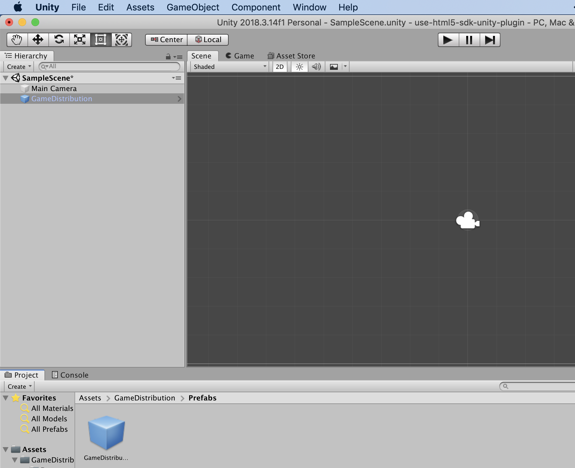Select the Rect Transform tool
Screen dimensions: 575x468
coord(101,40)
